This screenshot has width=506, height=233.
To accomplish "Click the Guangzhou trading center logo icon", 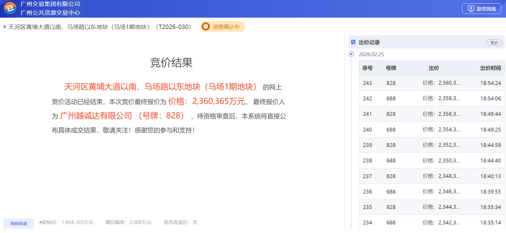I will [x=10, y=8].
